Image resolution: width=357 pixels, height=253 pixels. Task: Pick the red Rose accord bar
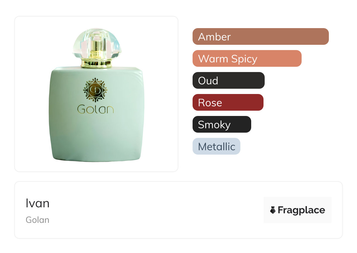[228, 102]
